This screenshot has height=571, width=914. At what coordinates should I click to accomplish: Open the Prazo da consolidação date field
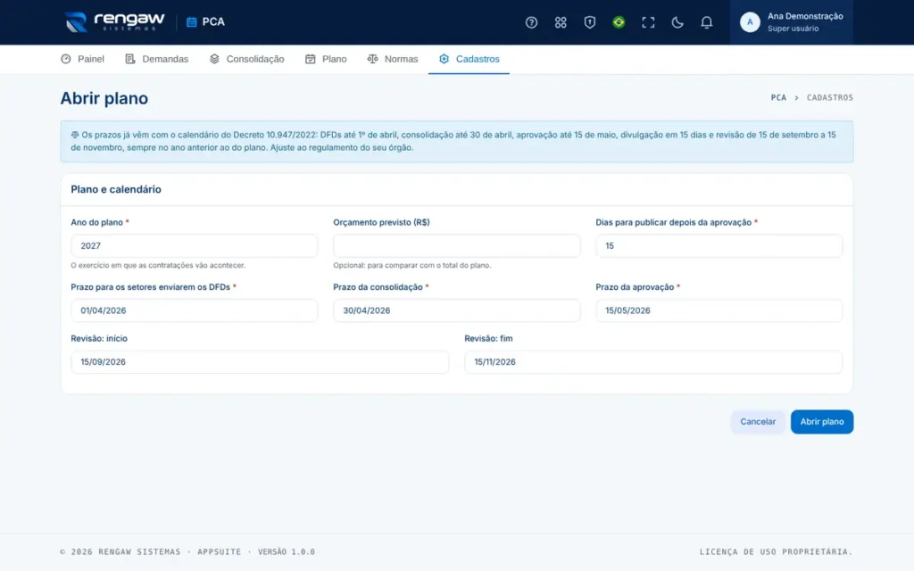pos(456,310)
